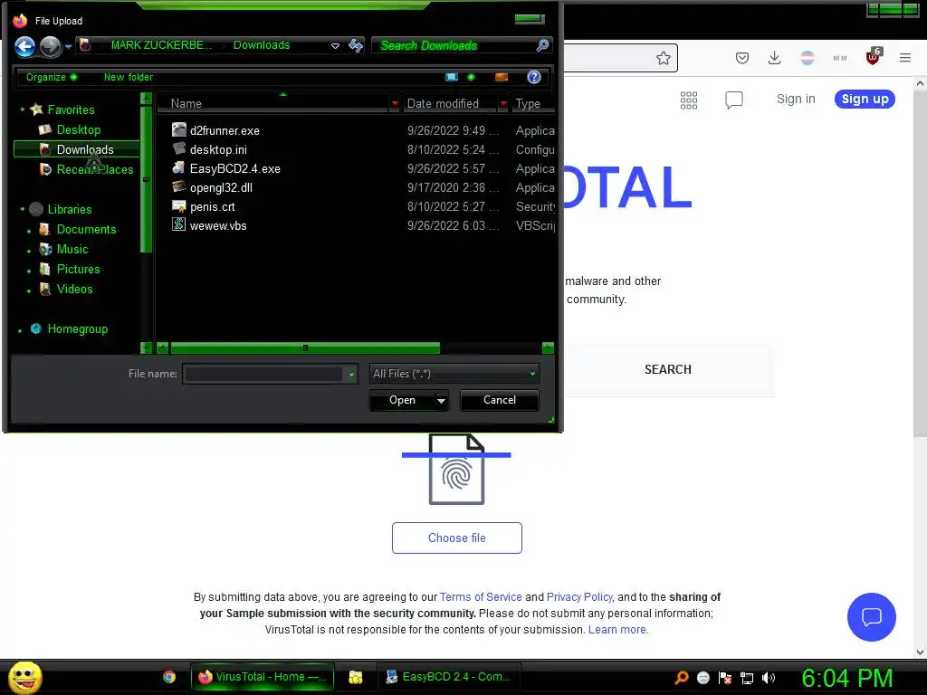This screenshot has width=927, height=695.
Task: Open the Firefox hamburger menu
Action: click(905, 57)
